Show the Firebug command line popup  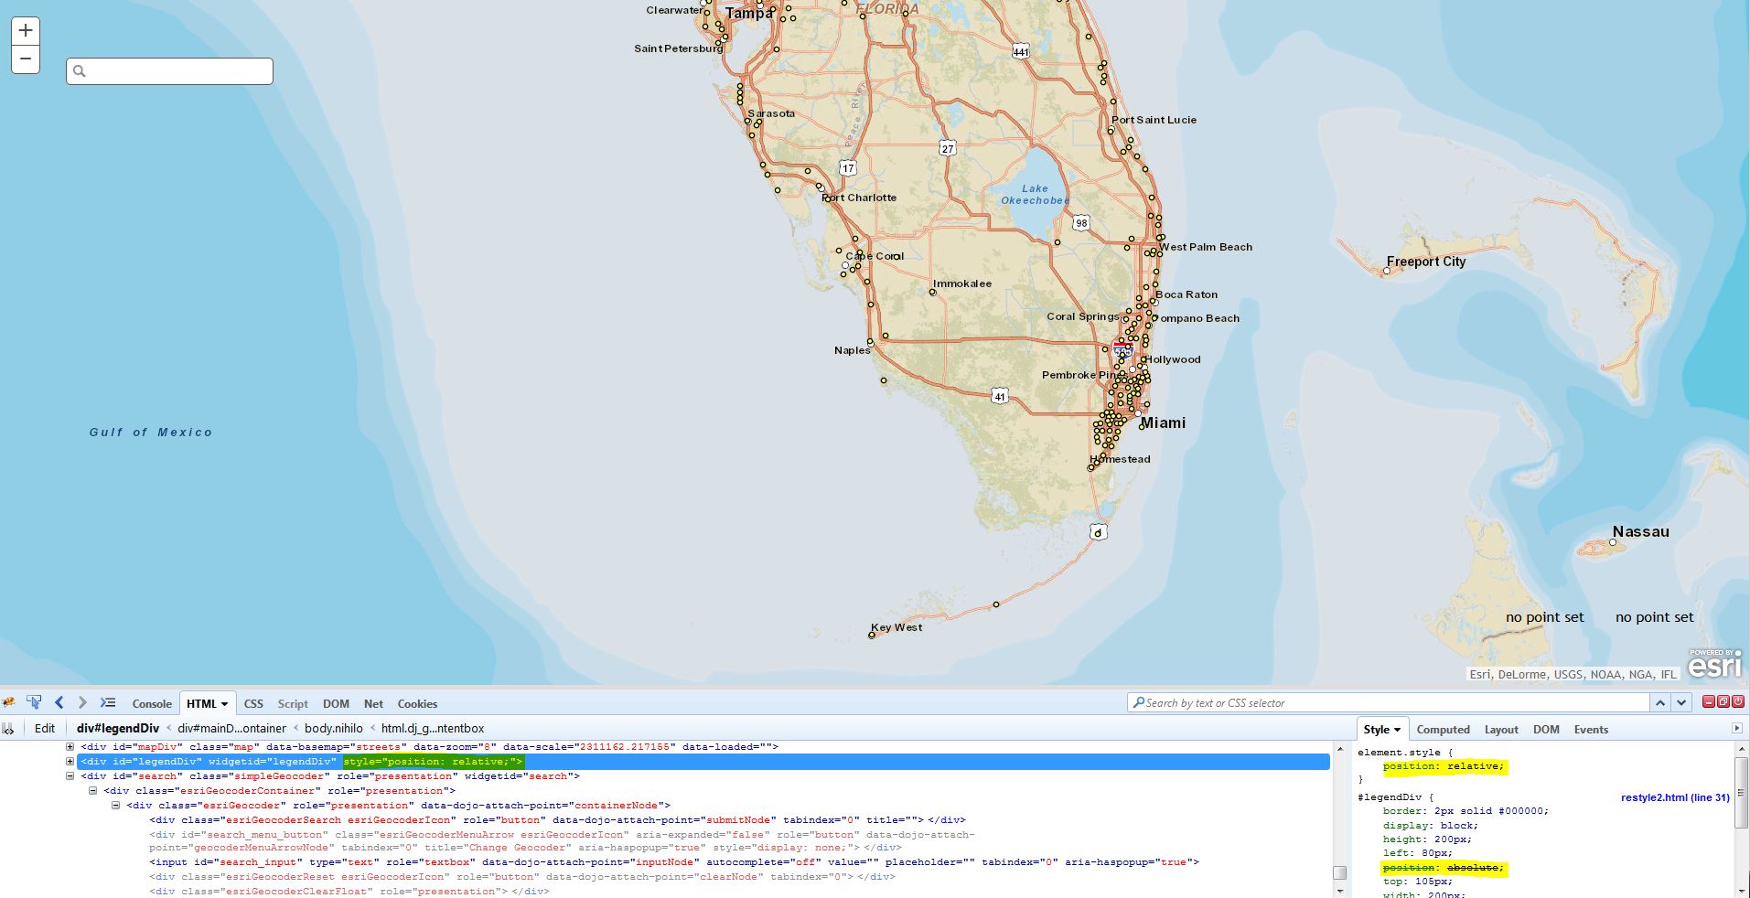coord(108,703)
